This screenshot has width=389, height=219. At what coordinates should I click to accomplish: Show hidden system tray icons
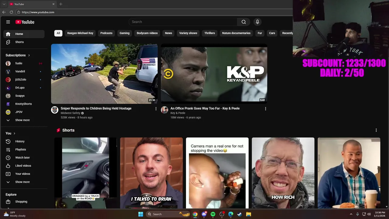[x=351, y=214]
